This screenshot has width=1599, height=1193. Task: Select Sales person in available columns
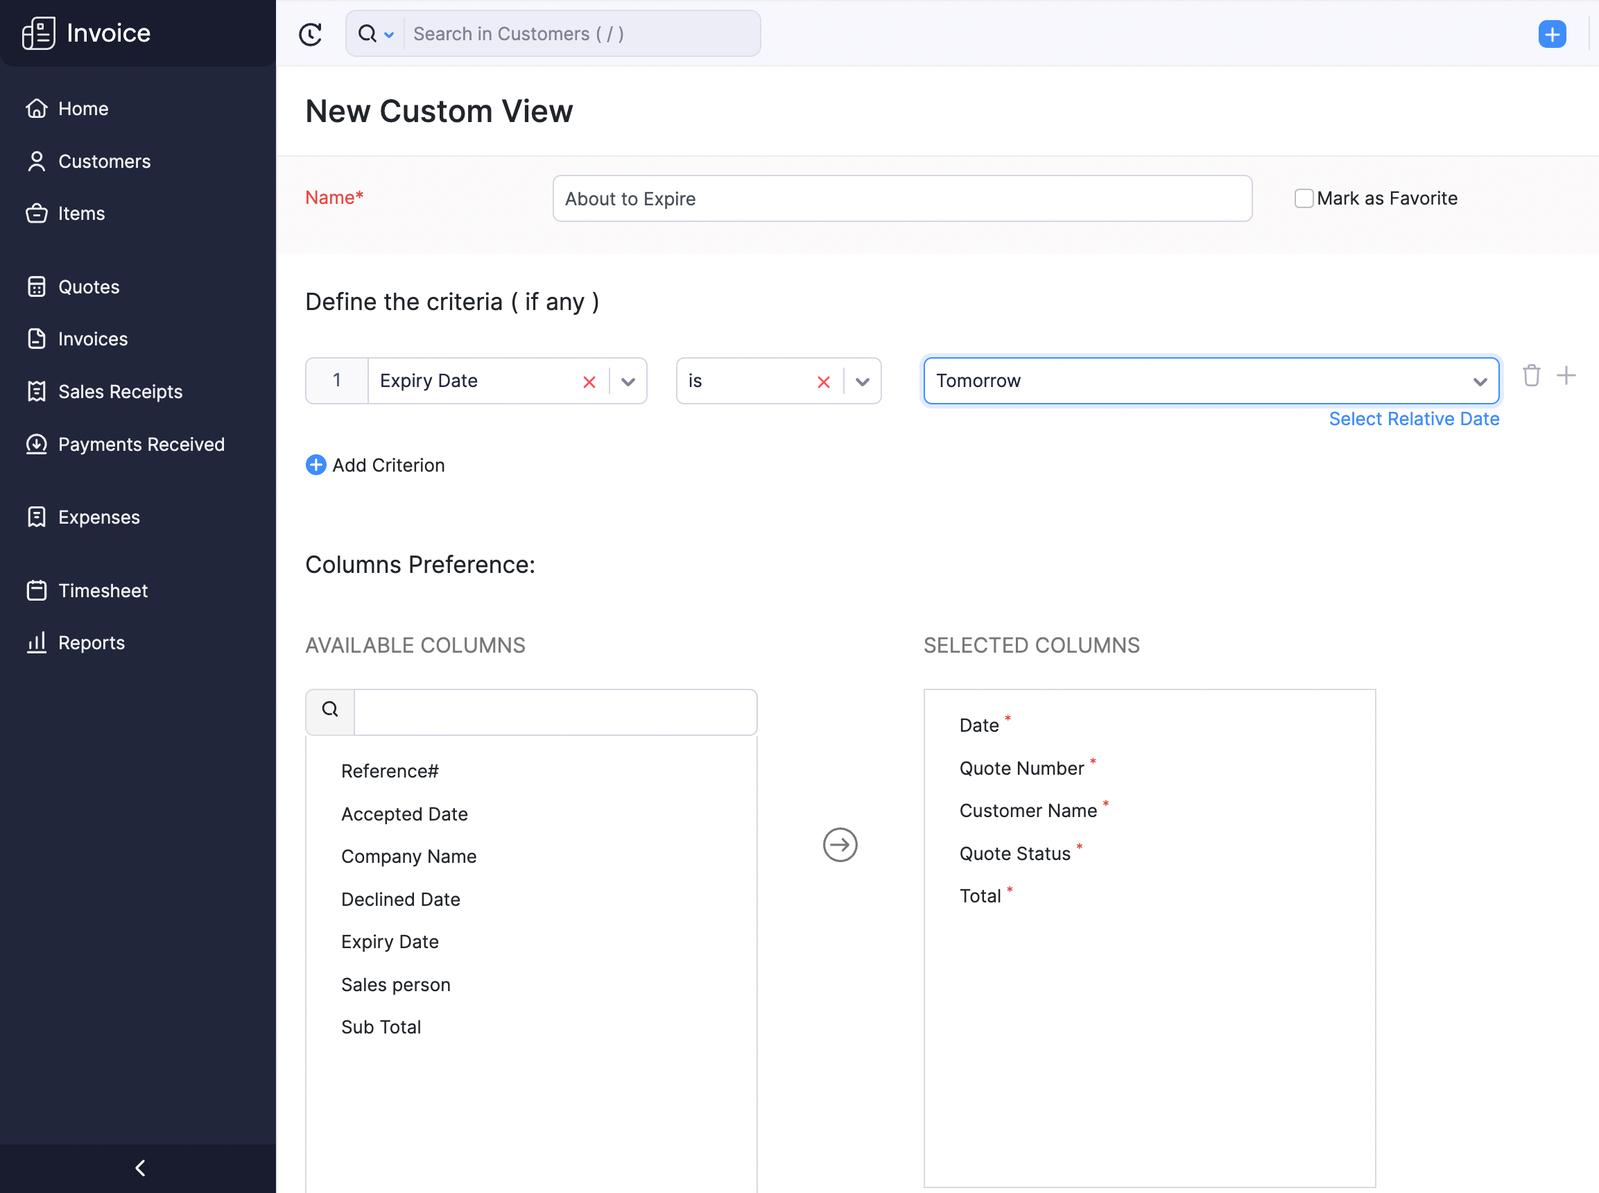396,984
